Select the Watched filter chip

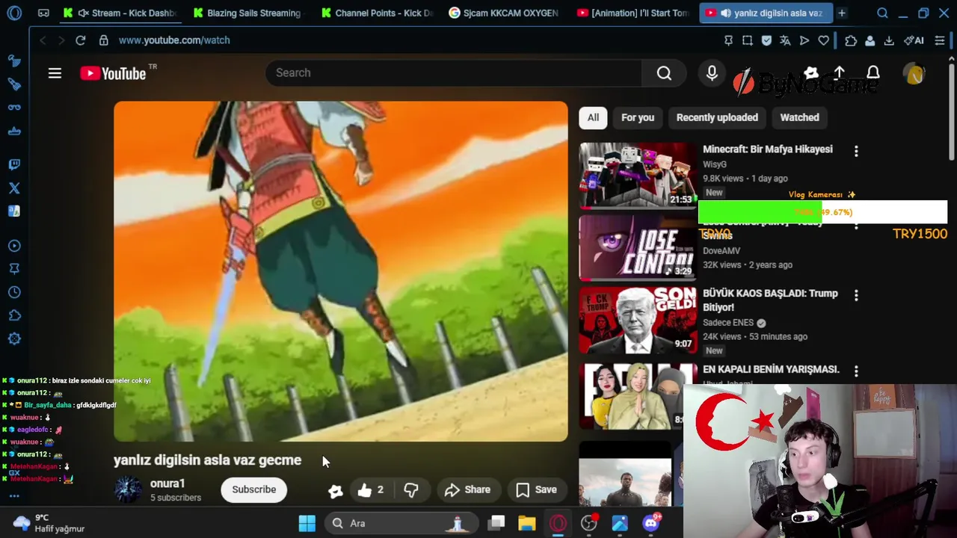(x=799, y=117)
